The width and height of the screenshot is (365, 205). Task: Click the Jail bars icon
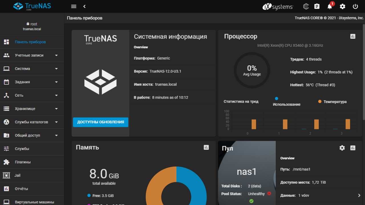click(x=6, y=175)
